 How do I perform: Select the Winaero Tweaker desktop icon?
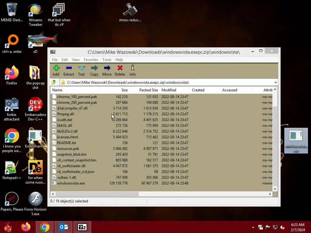pyautogui.click(x=35, y=14)
